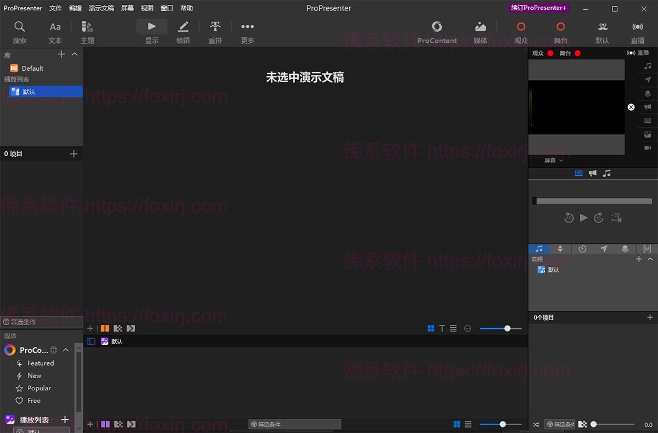The image size is (658, 433).
Task: Collapse the Library (库) panel
Action: click(x=75, y=54)
